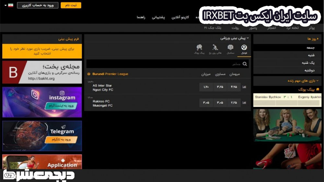Click ورود به اینستاگرام button on Instagram banner
This screenshot has width=324, height=182.
click(61, 106)
